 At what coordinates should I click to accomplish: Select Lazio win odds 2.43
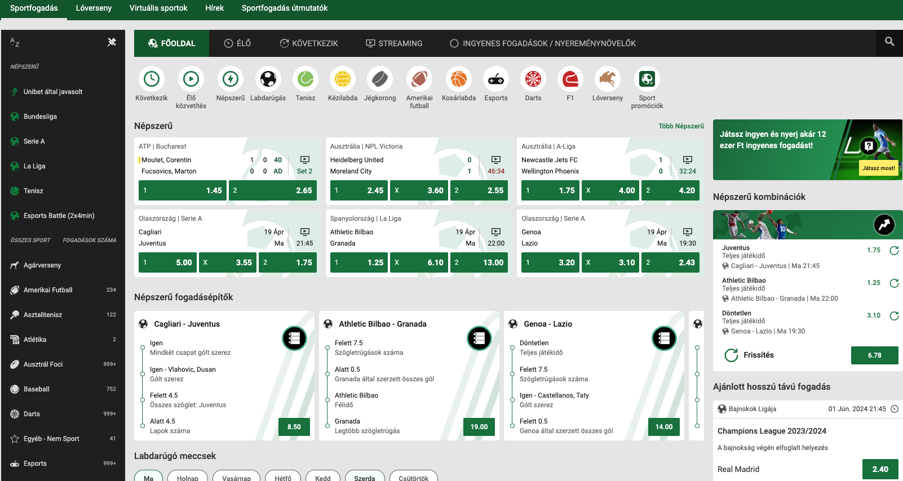pos(671,262)
